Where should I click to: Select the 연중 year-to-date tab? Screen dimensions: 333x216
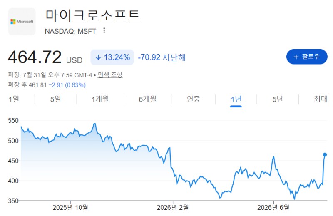pos(194,99)
